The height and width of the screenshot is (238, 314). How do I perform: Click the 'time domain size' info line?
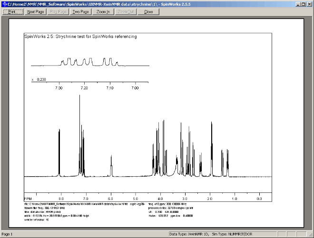click(43, 212)
